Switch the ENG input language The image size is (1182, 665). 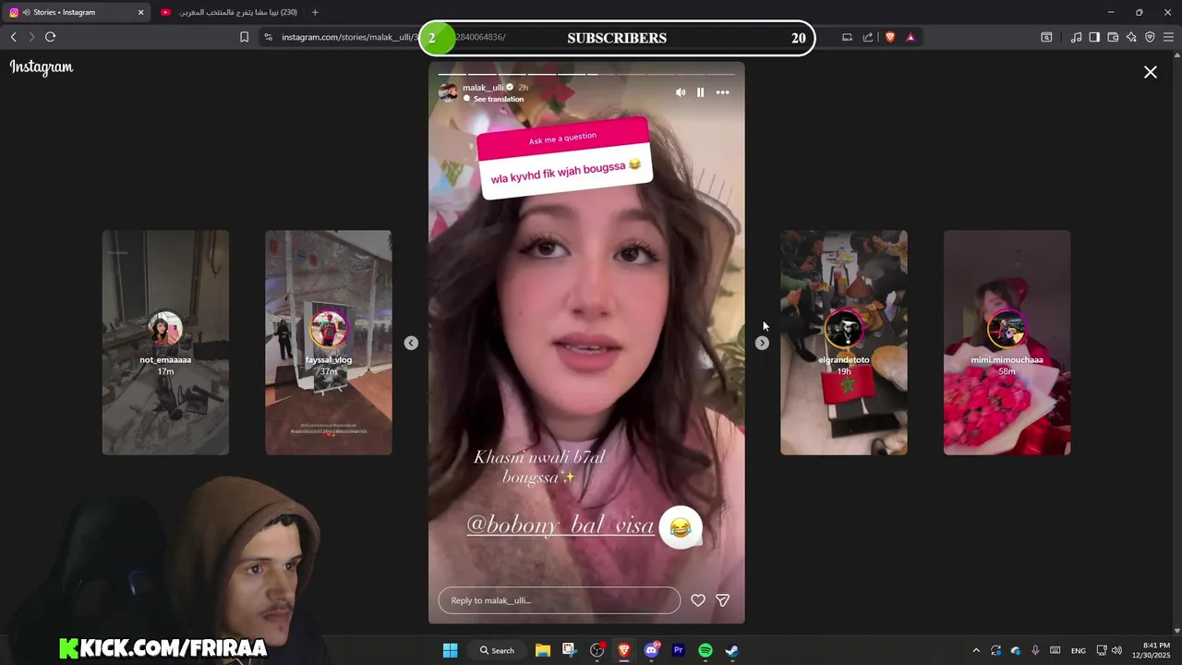1079,651
